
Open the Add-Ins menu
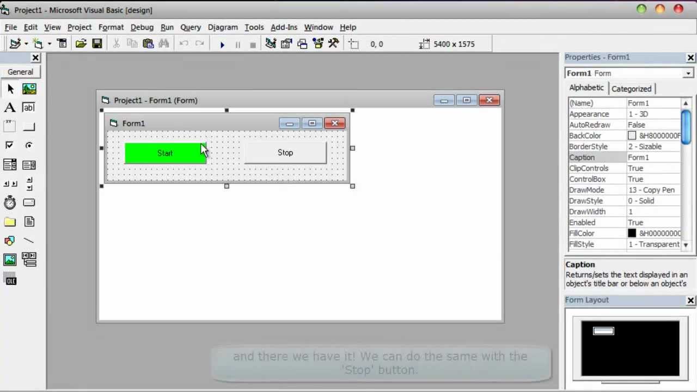[284, 27]
